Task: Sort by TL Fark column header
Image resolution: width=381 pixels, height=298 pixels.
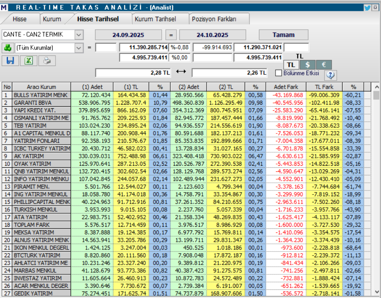Action: tap(324, 87)
